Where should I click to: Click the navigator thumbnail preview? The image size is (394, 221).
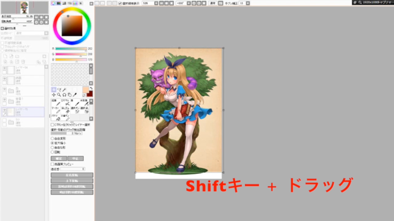pos(25,8)
